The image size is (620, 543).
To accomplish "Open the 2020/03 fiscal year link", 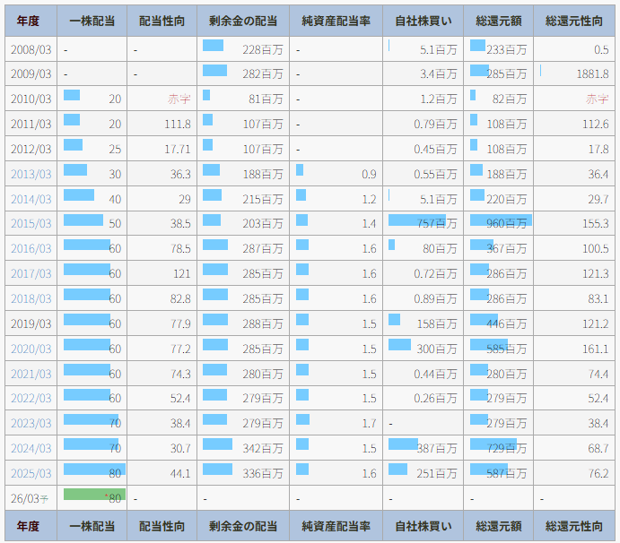I will (31, 349).
